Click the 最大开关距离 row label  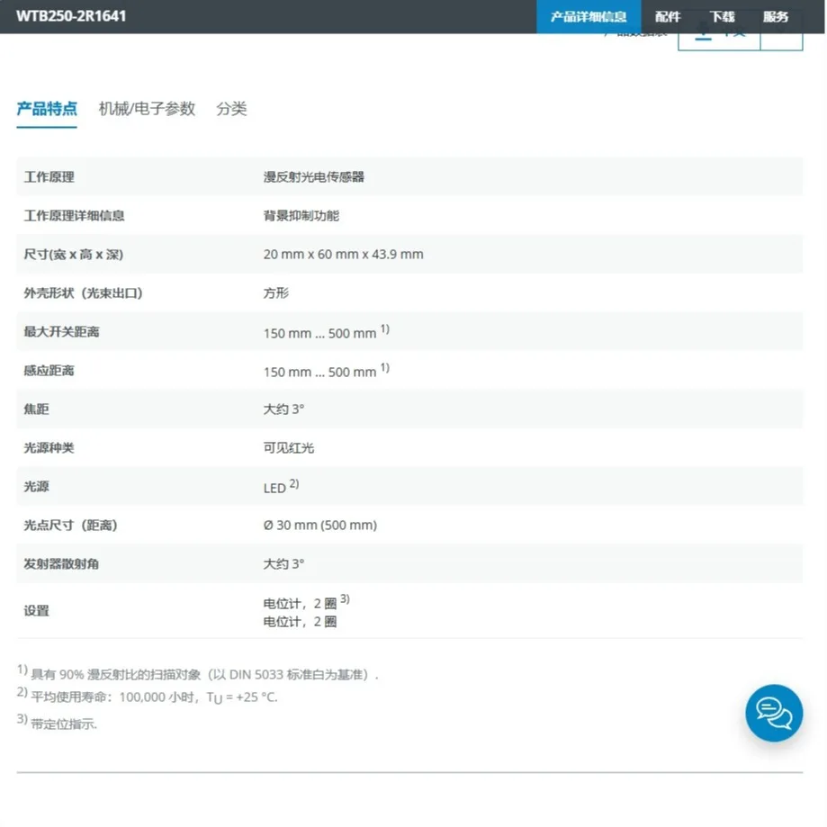pos(61,332)
